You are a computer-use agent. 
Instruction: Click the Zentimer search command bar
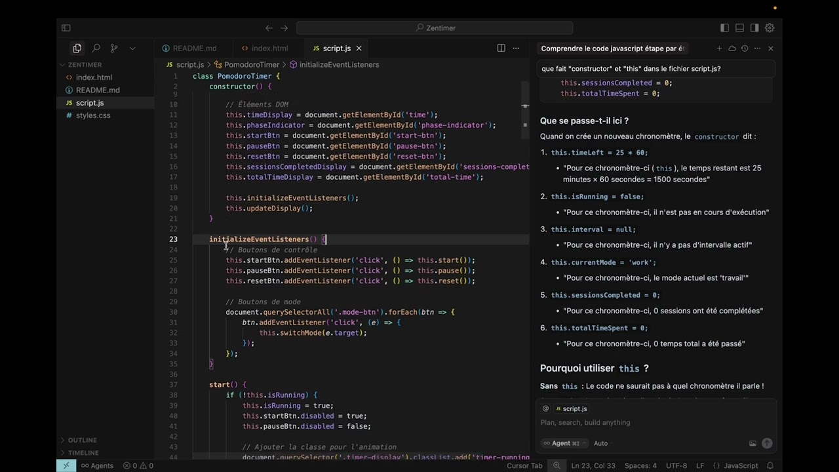pyautogui.click(x=435, y=28)
